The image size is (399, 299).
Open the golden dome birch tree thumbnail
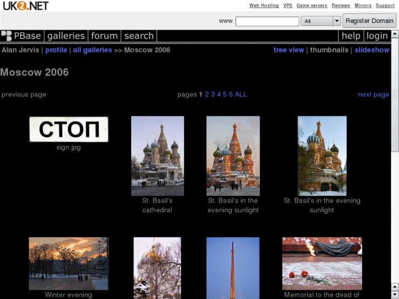(158, 268)
